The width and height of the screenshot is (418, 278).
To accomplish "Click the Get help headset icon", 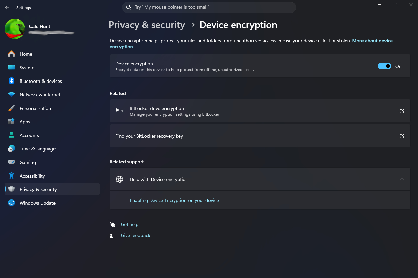I will coord(112,224).
